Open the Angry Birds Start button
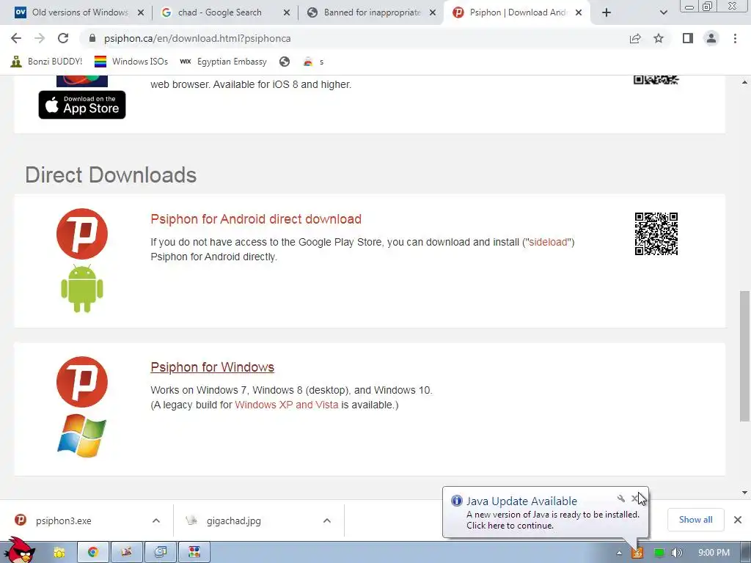 (19, 550)
